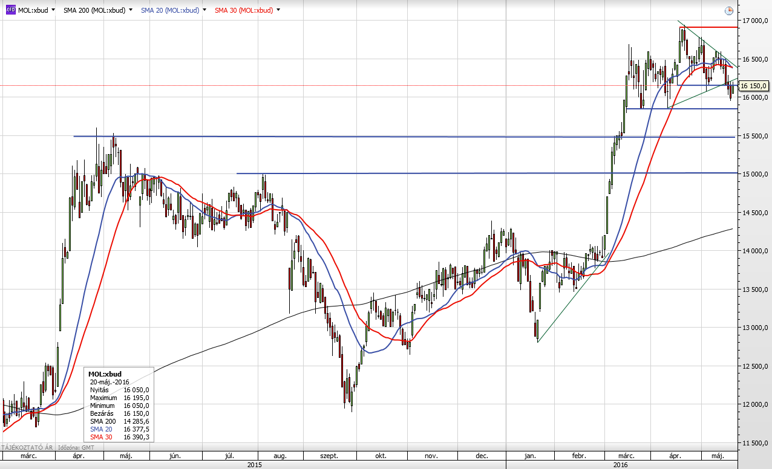Click the SMA 200 value 14 285,6
The image size is (772, 469).
[137, 421]
